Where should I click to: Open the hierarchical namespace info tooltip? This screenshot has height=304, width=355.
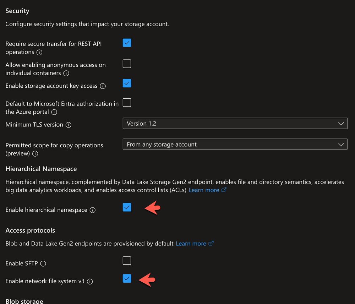[93, 210]
